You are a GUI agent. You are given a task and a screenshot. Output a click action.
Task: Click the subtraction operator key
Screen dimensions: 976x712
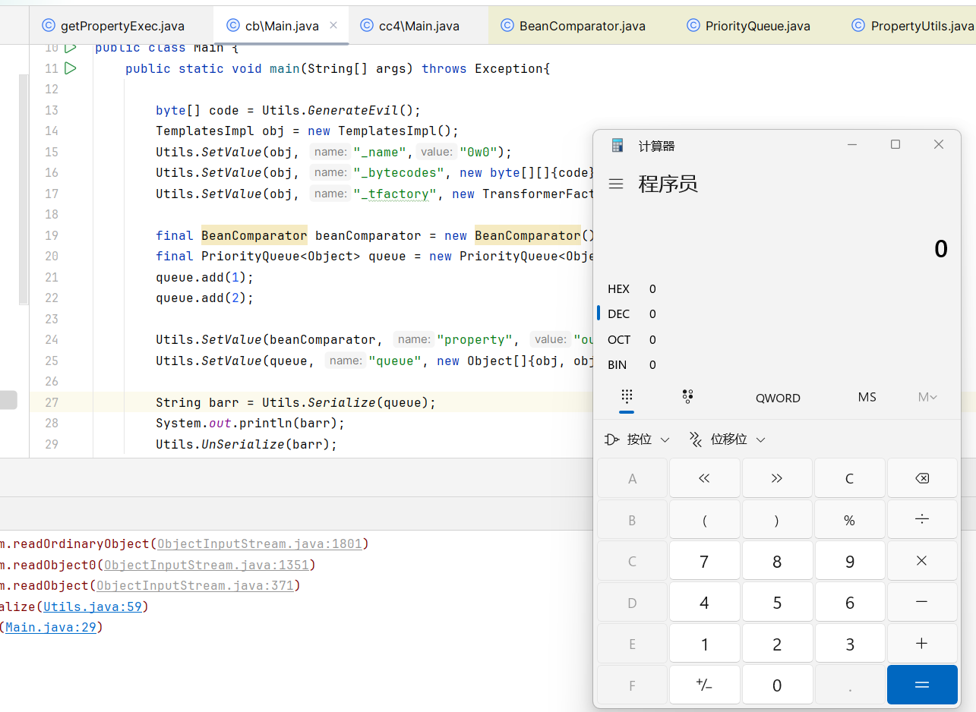tap(922, 603)
